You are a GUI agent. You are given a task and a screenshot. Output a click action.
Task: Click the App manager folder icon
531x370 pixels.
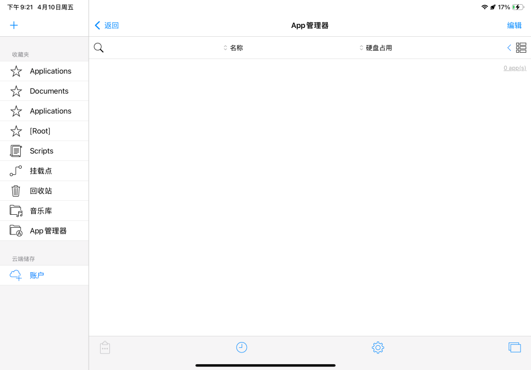point(16,231)
